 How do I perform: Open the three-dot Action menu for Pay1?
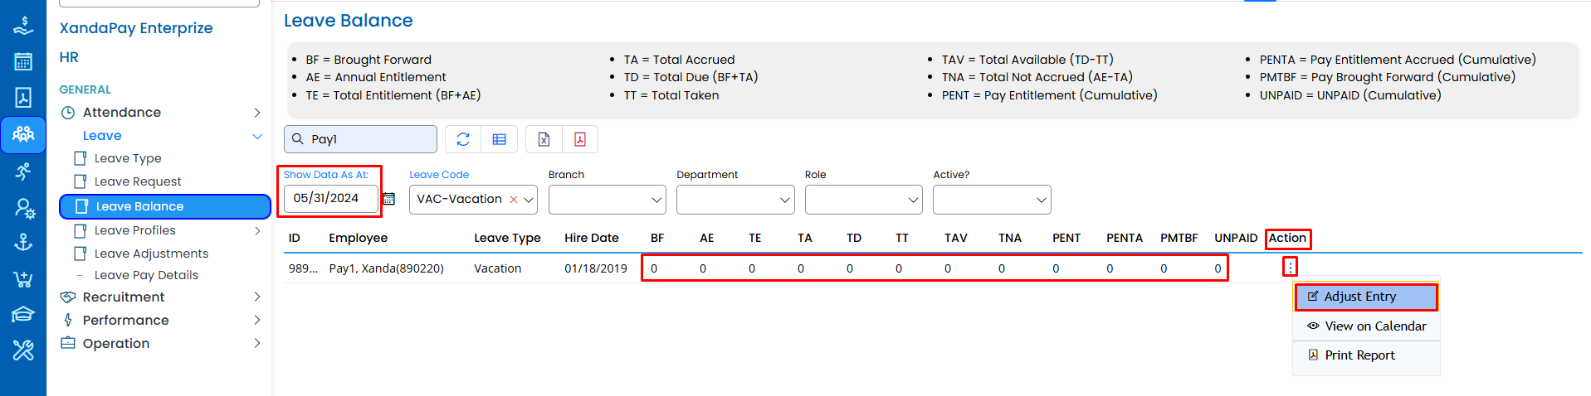pos(1290,268)
